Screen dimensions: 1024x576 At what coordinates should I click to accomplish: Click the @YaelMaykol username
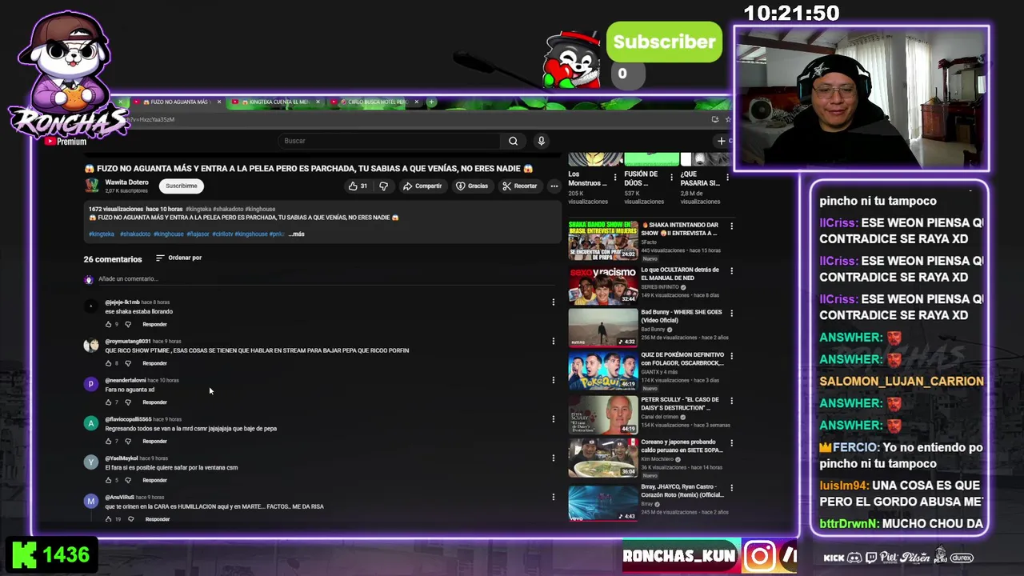(x=122, y=458)
